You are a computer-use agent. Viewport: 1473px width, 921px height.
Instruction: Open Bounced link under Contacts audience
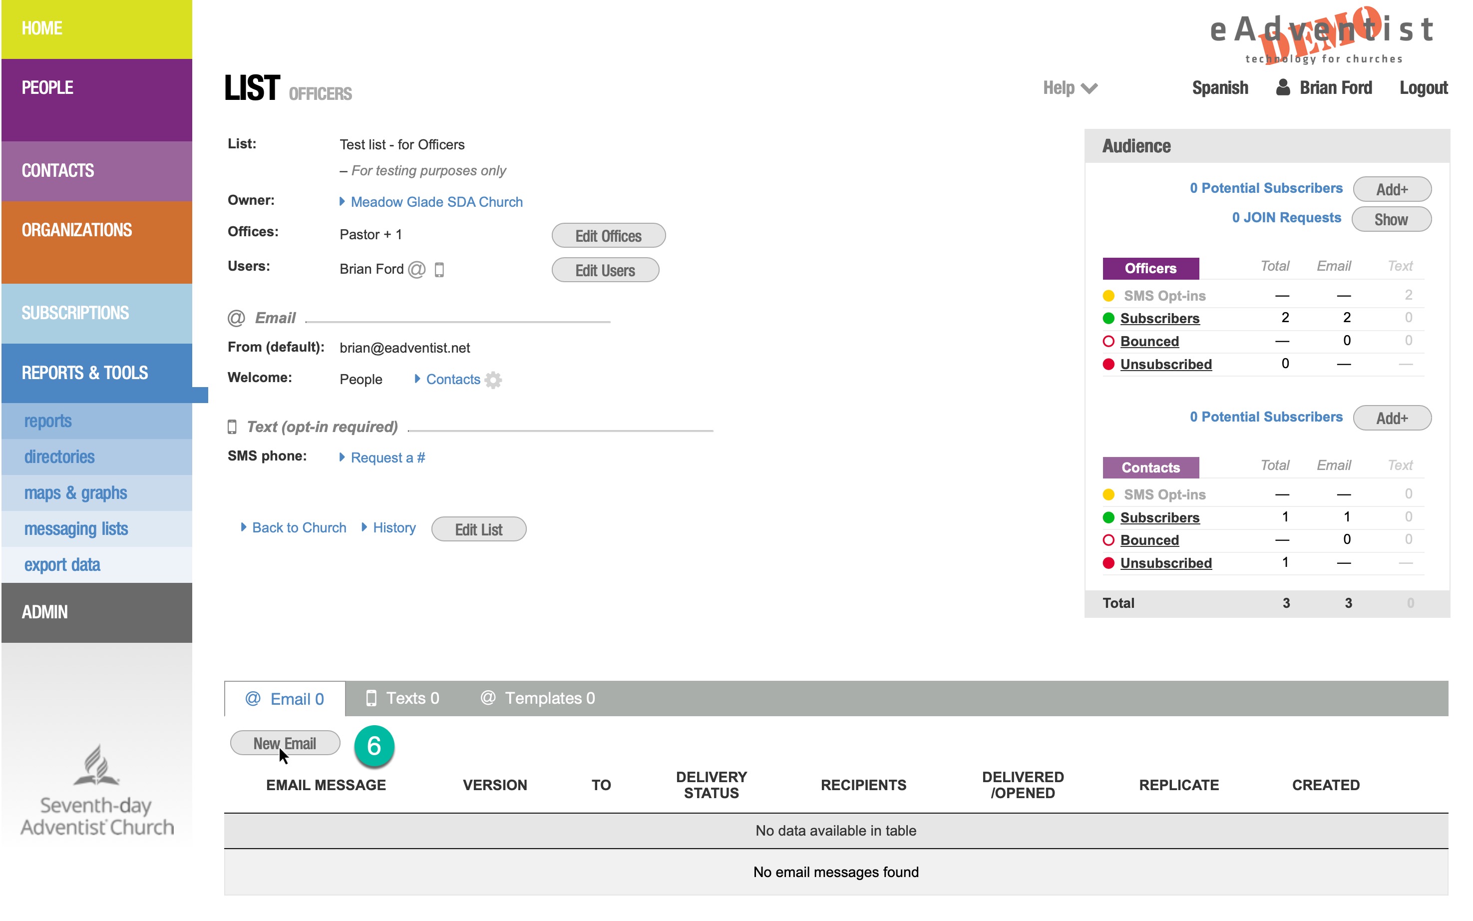(x=1149, y=540)
